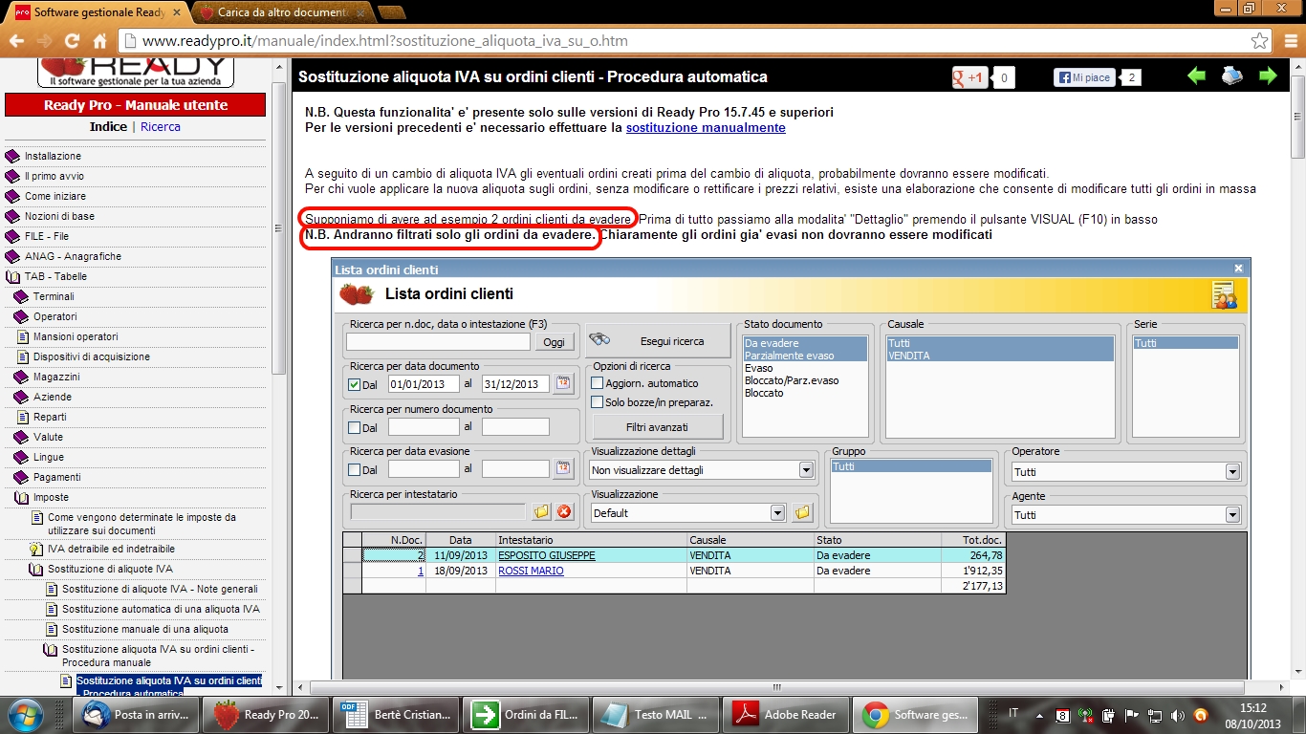Go to previous manual page via green left arrow
The width and height of the screenshot is (1306, 734).
1196,76
